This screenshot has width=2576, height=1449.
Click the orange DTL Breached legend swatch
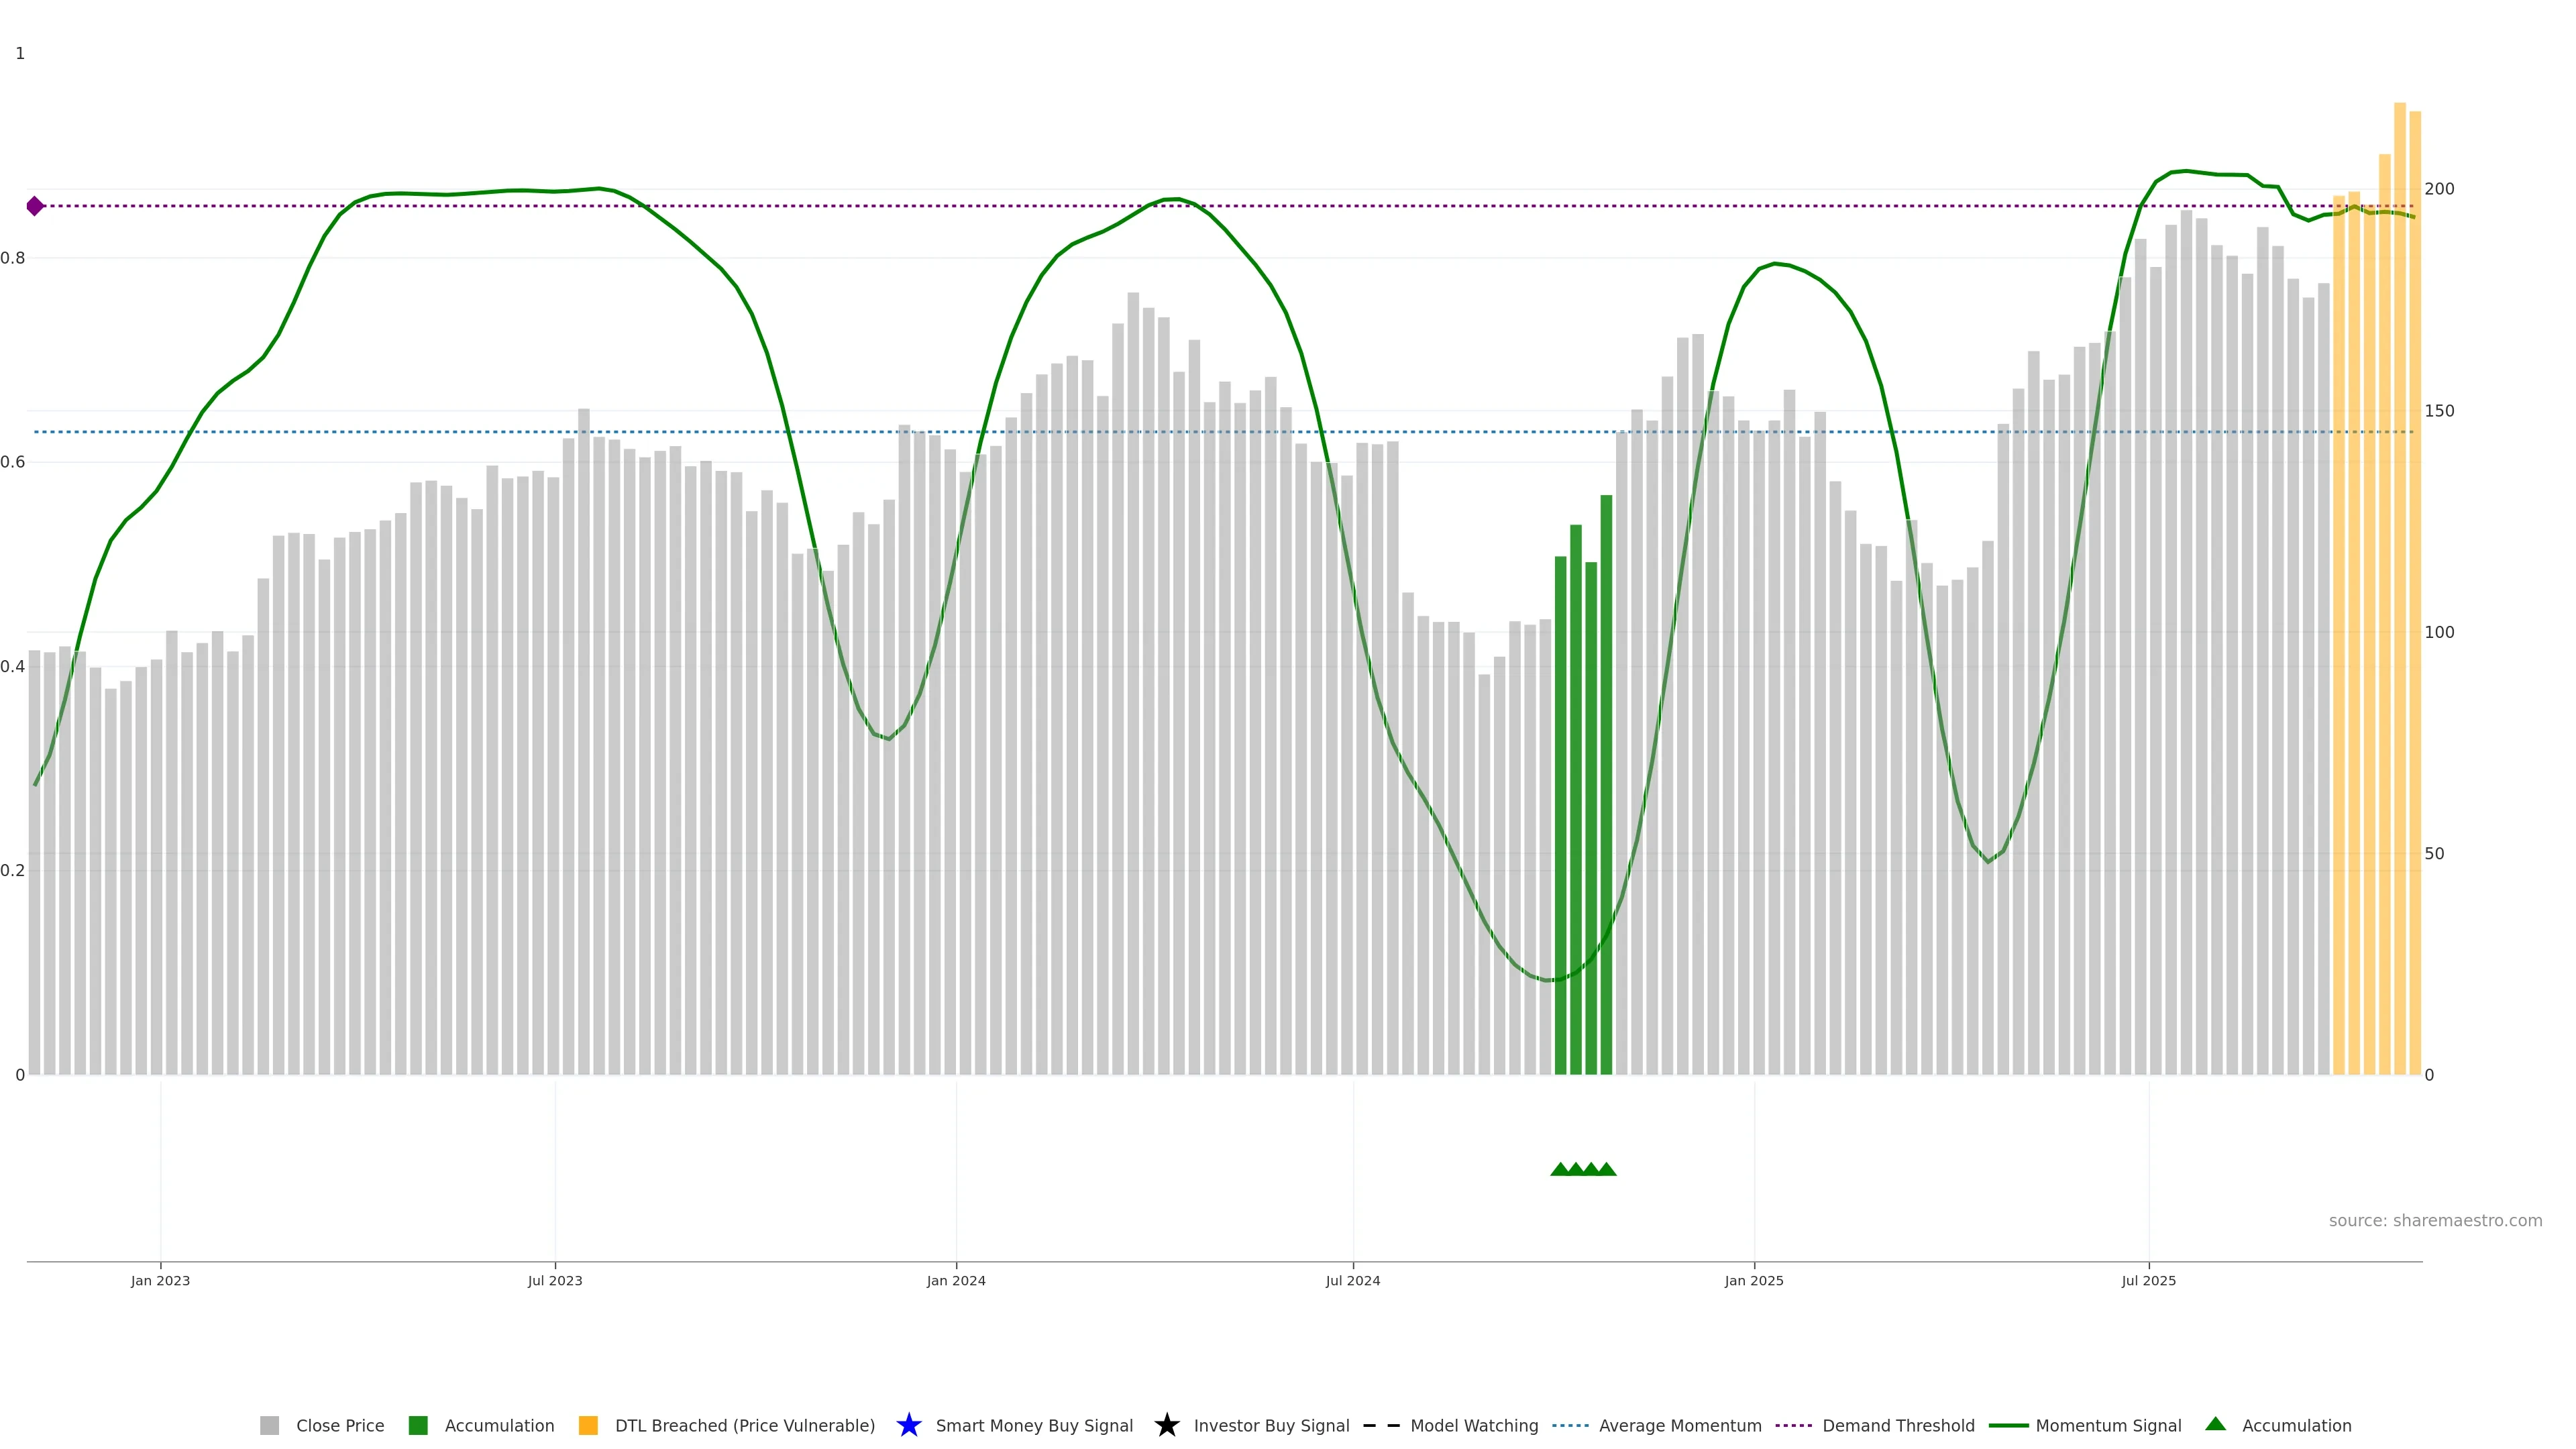pyautogui.click(x=588, y=1425)
